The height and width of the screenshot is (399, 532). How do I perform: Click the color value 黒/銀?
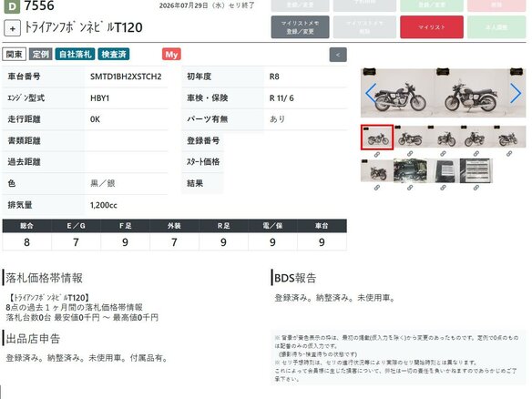click(x=103, y=183)
